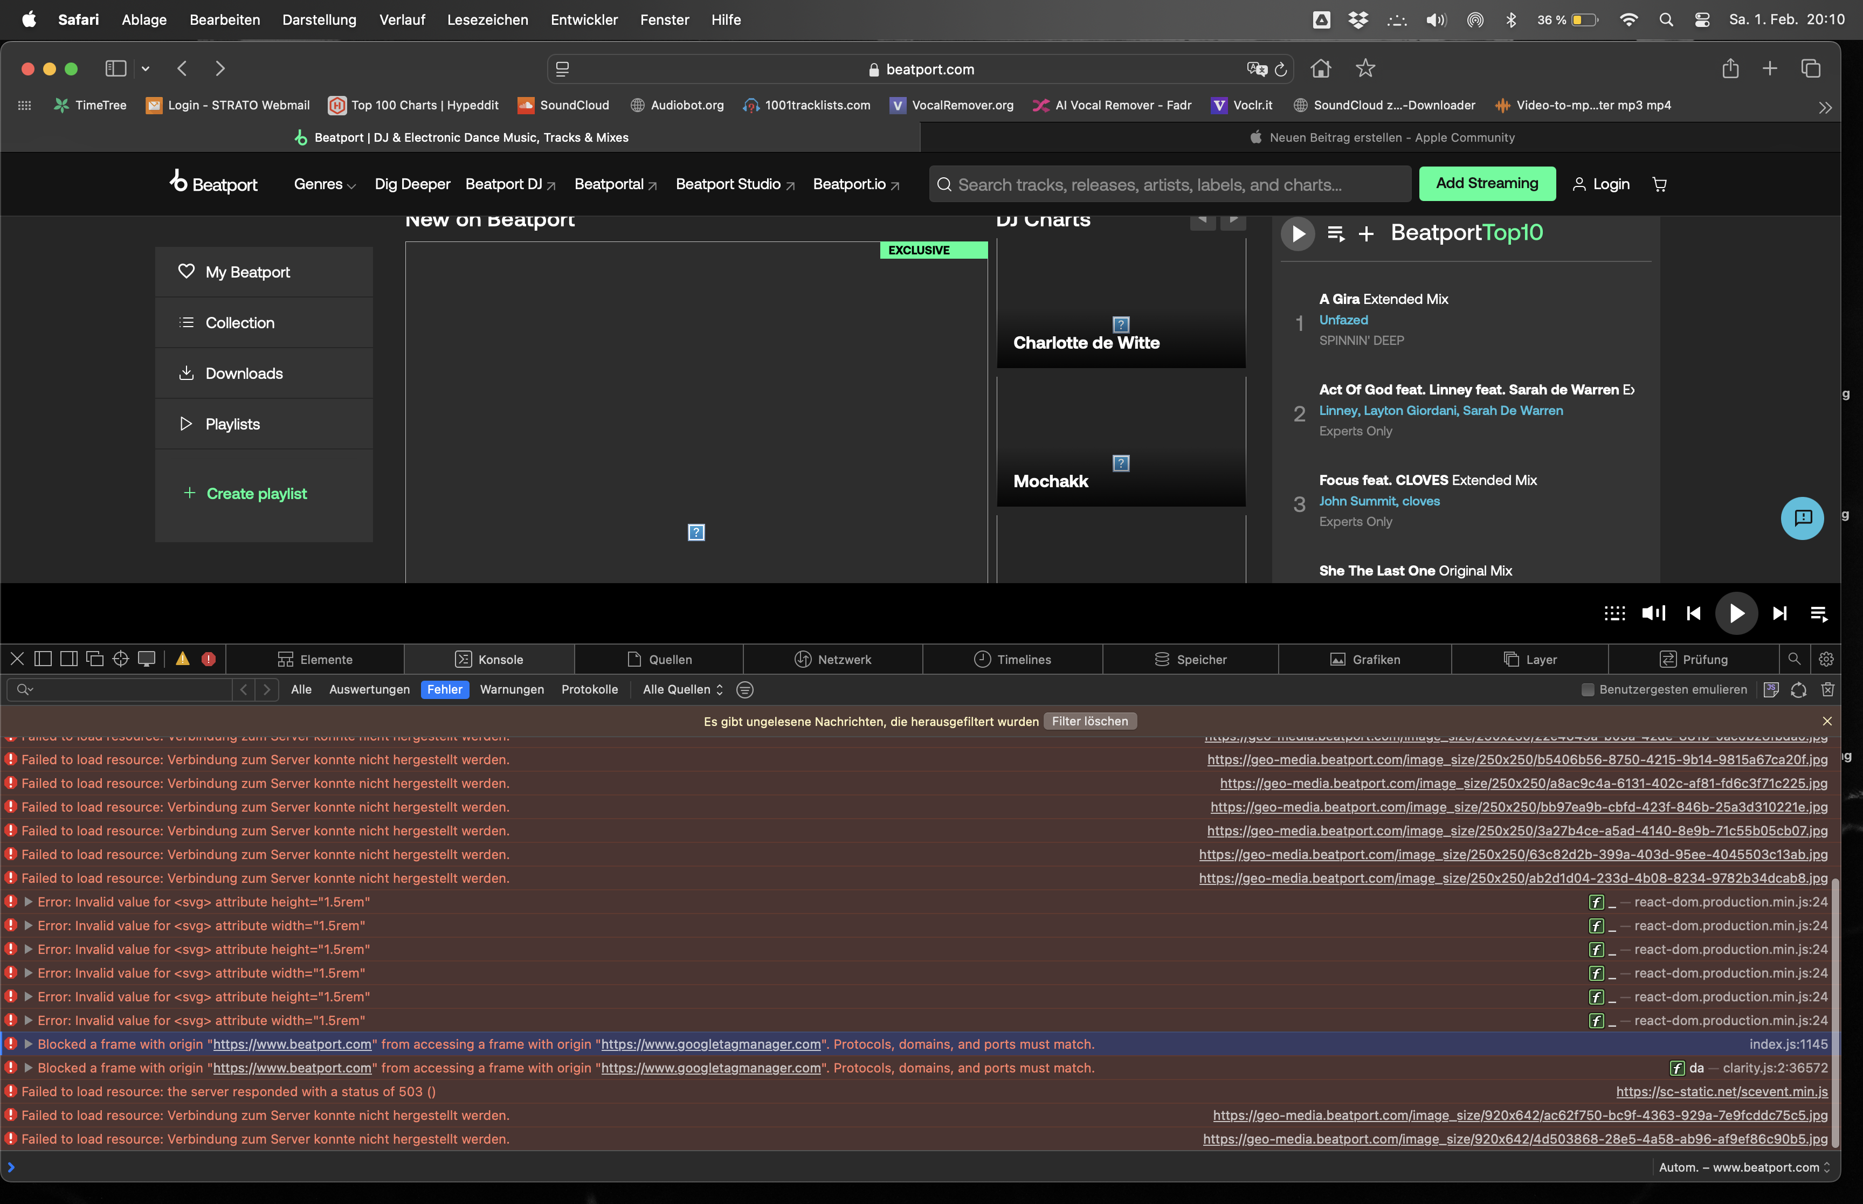Clear the console with trash icon
1863x1204 pixels.
1828,689
